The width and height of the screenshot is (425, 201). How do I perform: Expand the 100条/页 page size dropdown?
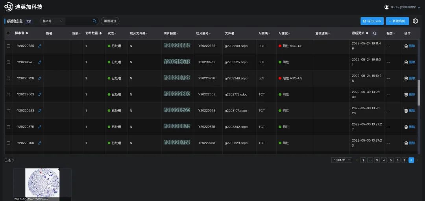pos(342,160)
